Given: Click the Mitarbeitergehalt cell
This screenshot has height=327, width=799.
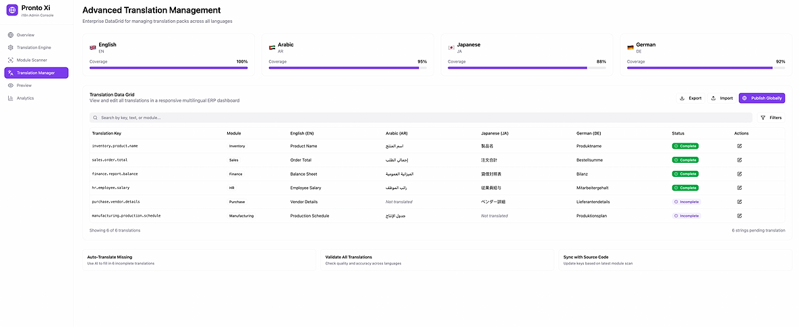Looking at the screenshot, I should click(593, 188).
